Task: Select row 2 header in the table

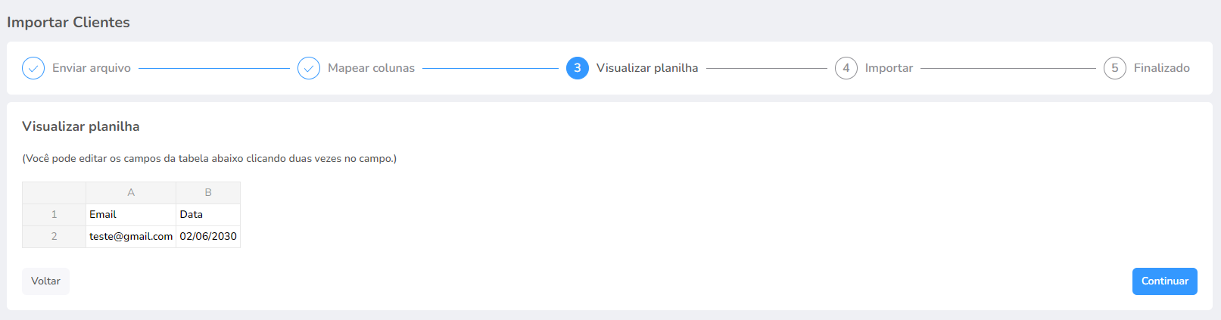Action: 54,237
